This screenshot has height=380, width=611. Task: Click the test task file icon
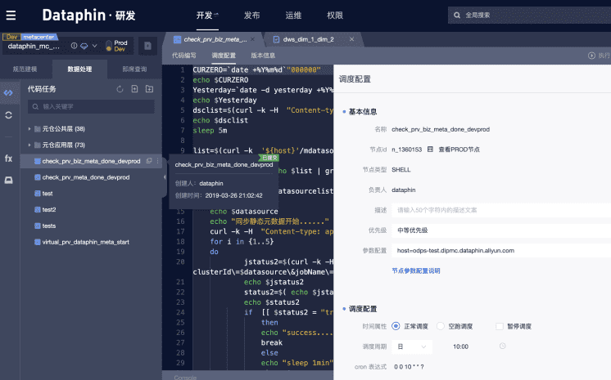[38, 194]
